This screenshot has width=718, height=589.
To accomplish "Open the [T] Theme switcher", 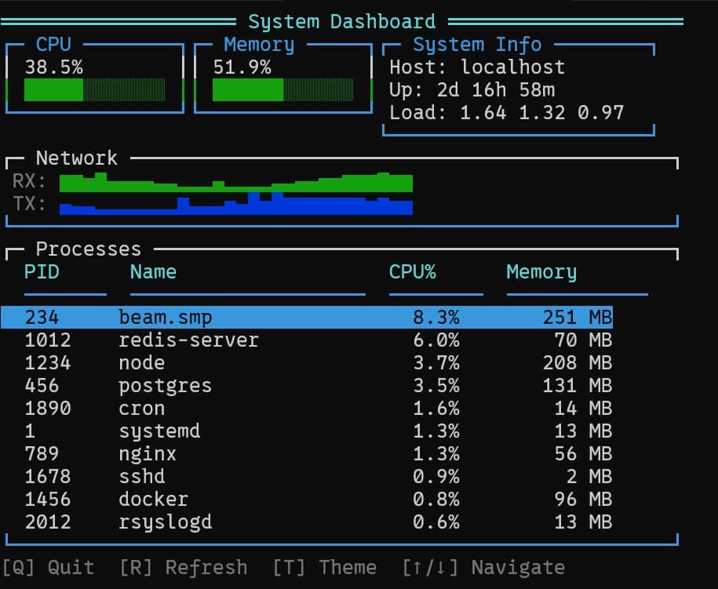I will [326, 567].
